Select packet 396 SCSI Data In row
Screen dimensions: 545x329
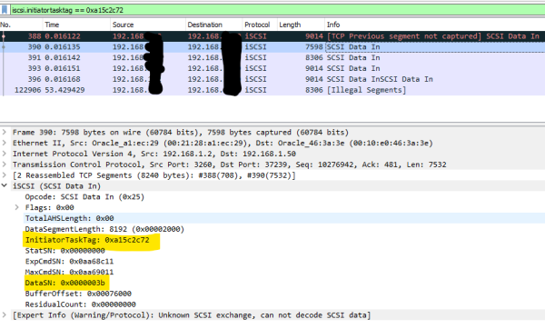(x=272, y=79)
